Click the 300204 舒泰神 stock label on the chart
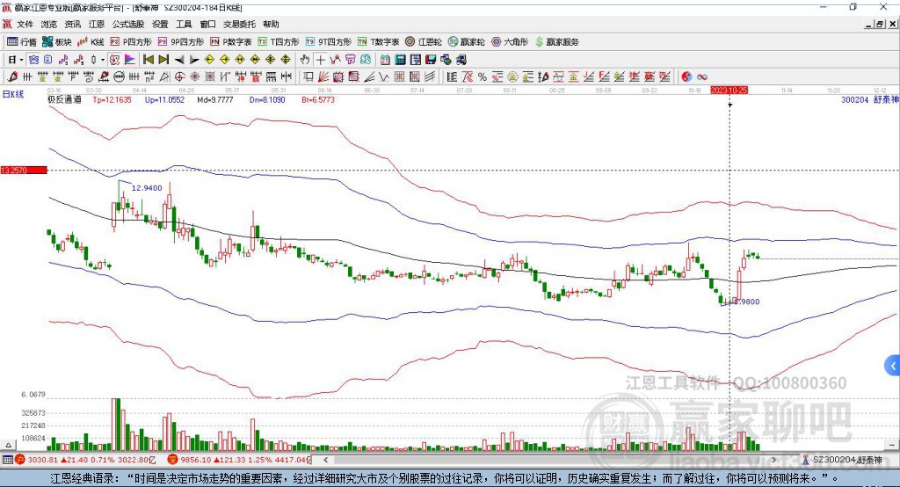Image resolution: width=900 pixels, height=487 pixels. (x=869, y=100)
